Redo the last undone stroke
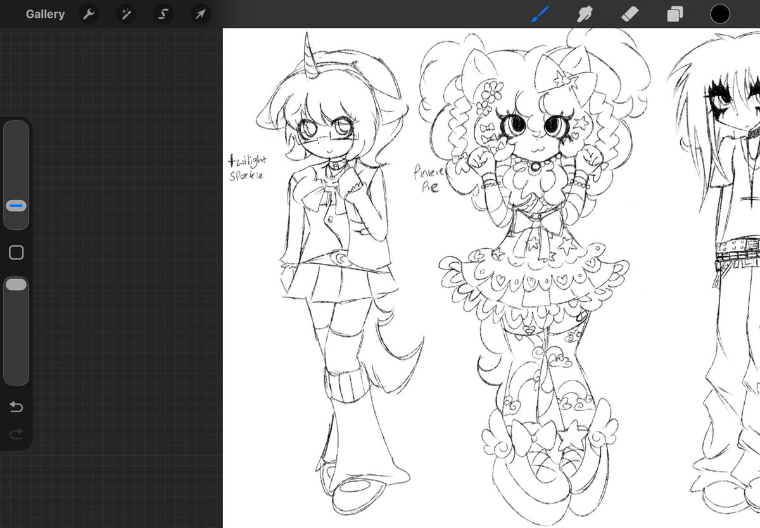The height and width of the screenshot is (528, 760). [16, 434]
